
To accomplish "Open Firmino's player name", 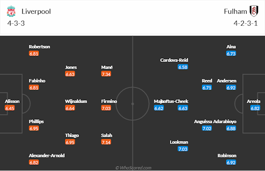I will pyautogui.click(x=109, y=101).
